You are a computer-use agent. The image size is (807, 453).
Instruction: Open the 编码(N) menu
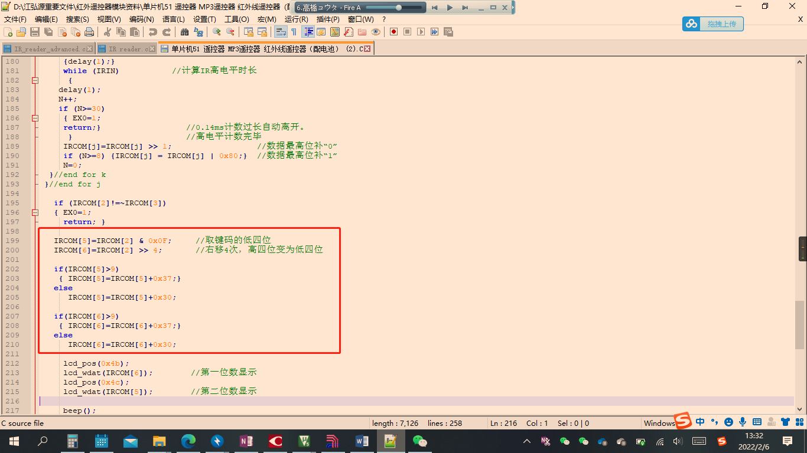[142, 19]
